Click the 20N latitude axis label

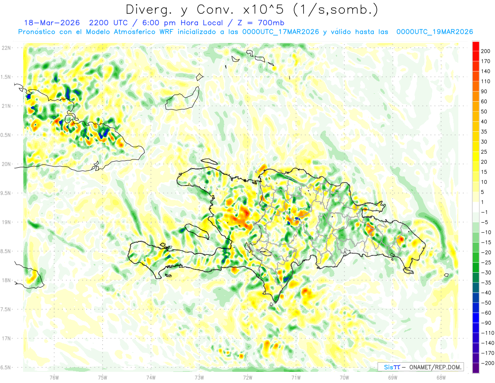(x=7, y=164)
